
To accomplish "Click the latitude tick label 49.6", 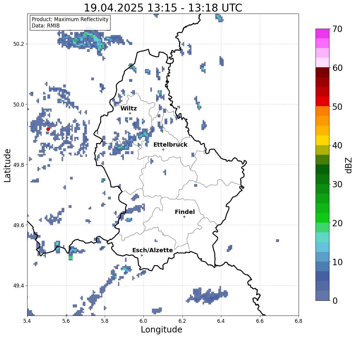I will (x=18, y=225).
